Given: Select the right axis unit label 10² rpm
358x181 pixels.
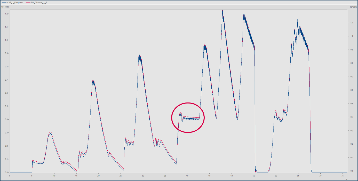Looking at the screenshot, I should coord(353,6).
